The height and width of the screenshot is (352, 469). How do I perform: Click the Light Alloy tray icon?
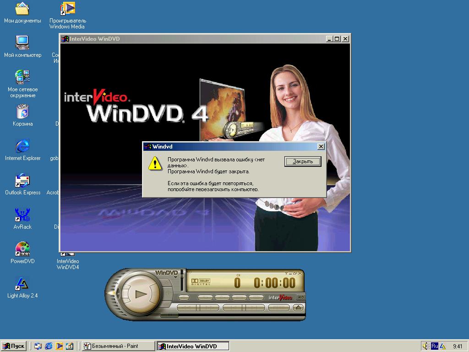click(443, 346)
